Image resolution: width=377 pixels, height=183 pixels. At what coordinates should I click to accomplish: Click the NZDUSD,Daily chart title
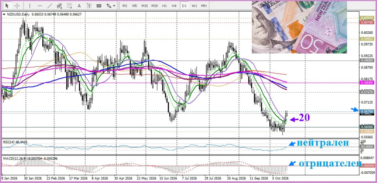click(18, 14)
